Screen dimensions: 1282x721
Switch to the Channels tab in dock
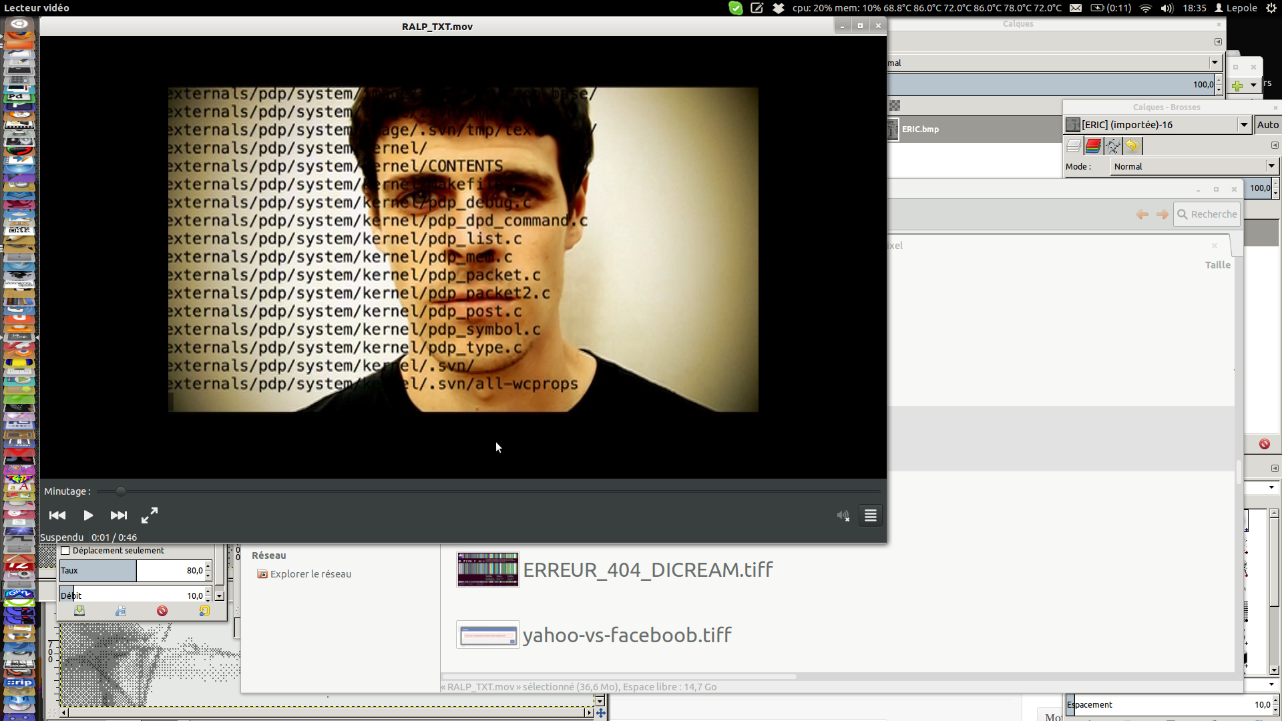[1093, 146]
